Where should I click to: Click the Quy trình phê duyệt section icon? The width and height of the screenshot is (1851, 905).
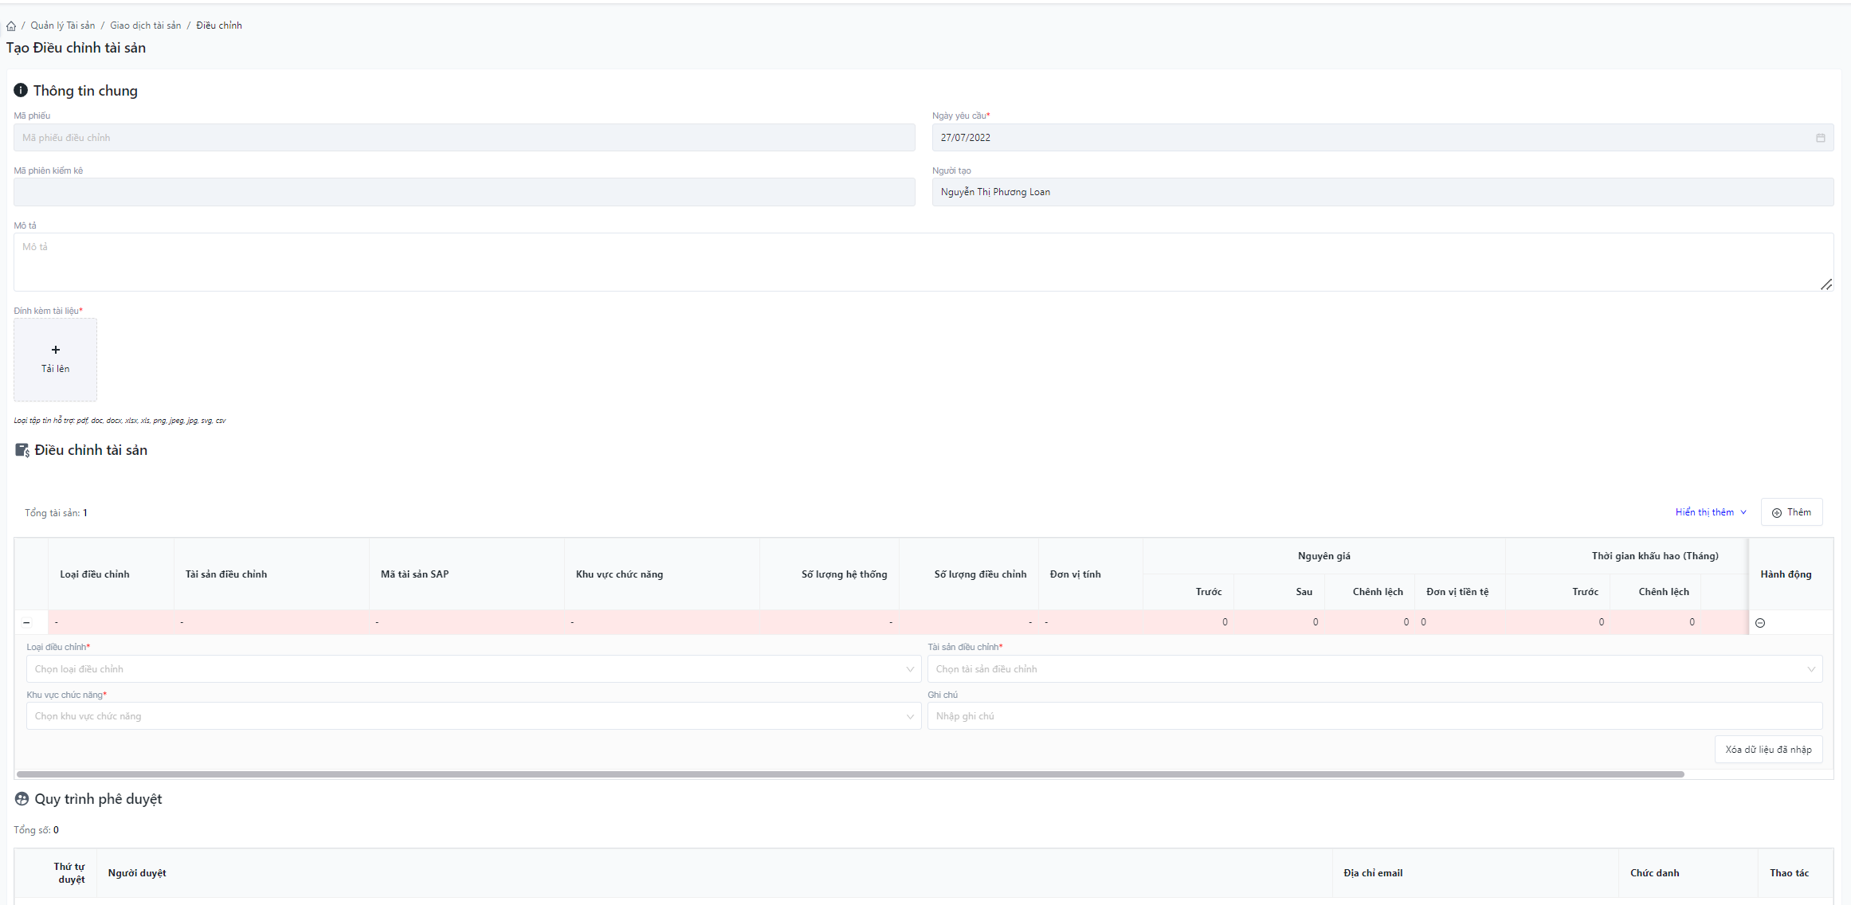[x=22, y=799]
